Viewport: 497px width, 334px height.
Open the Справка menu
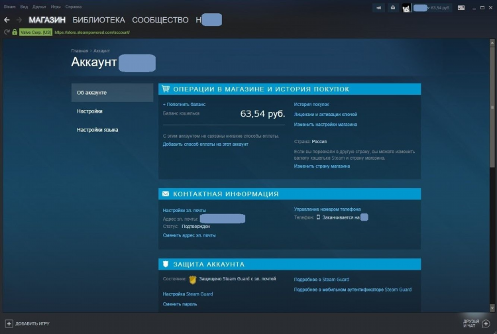(73, 7)
